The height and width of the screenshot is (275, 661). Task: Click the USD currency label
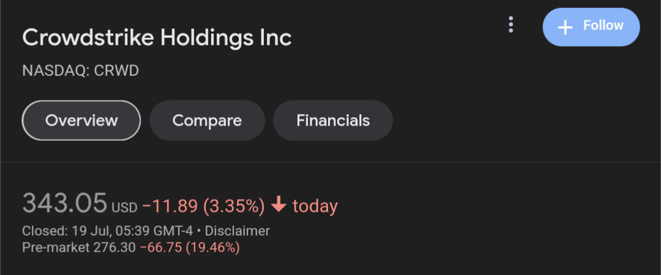(x=124, y=208)
